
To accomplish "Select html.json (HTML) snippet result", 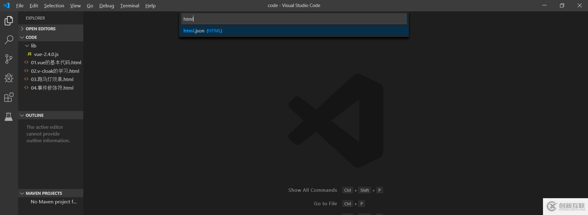I will pyautogui.click(x=294, y=31).
